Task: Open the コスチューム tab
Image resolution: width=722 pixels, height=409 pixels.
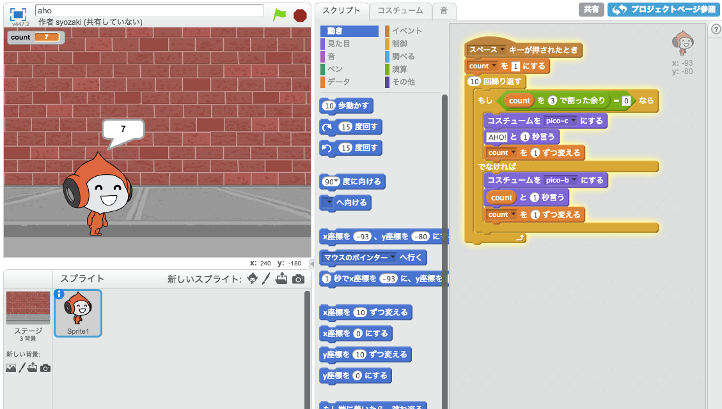Action: coord(400,11)
